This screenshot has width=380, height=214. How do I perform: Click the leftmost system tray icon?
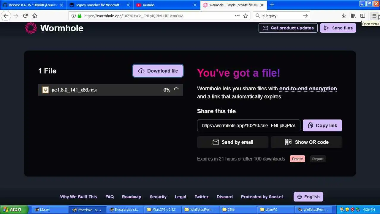click(342, 210)
